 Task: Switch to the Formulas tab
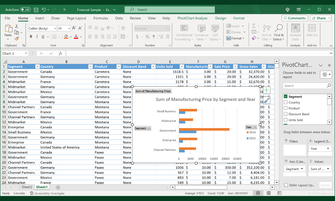(101, 18)
